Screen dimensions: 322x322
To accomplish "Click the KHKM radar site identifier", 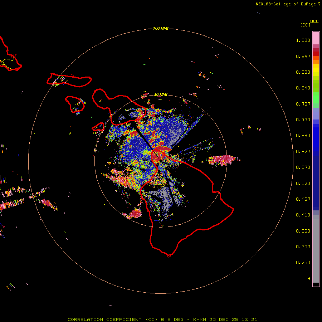I will (200, 319).
